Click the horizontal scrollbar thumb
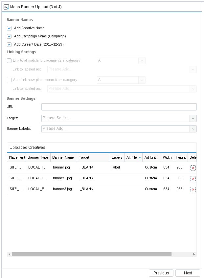204x278 pixels. pos(92,254)
